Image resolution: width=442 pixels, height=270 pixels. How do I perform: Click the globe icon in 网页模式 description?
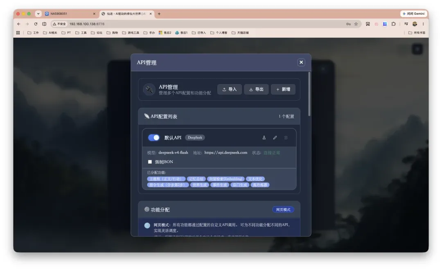pos(147,225)
